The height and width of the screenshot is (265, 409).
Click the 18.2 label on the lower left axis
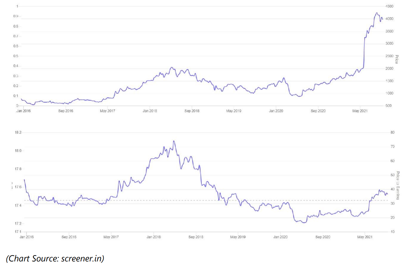point(18,132)
